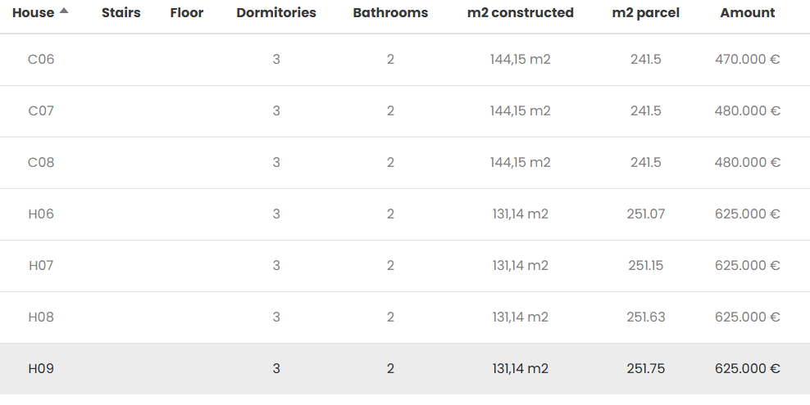Click parcel value 251.75 in H09 row

point(646,369)
